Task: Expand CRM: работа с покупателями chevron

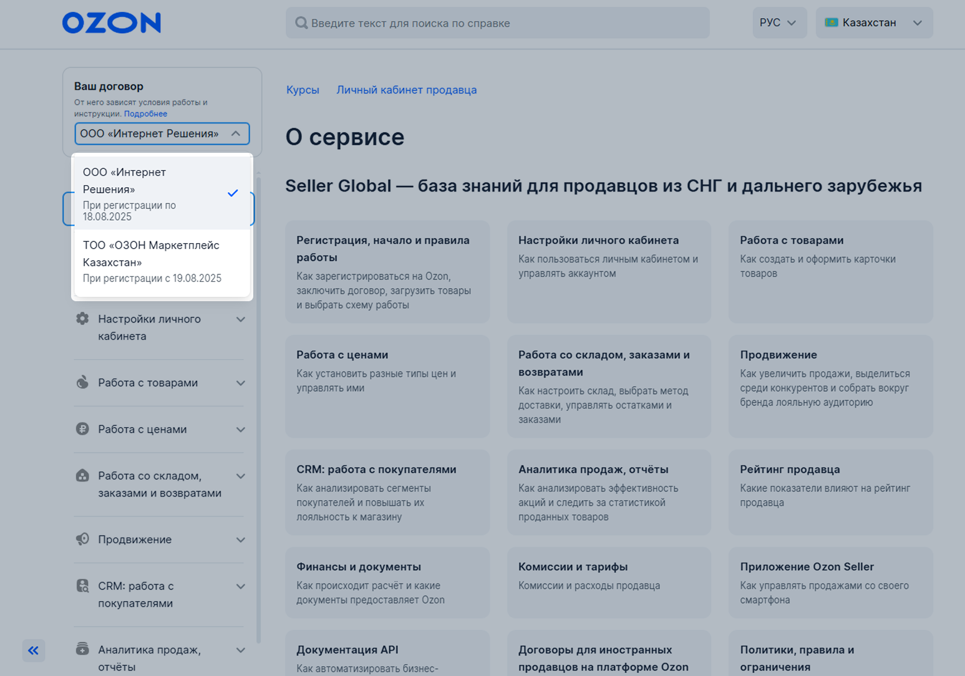Action: point(241,586)
